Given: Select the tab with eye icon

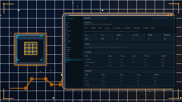Looking at the screenshot, I should (100, 28).
